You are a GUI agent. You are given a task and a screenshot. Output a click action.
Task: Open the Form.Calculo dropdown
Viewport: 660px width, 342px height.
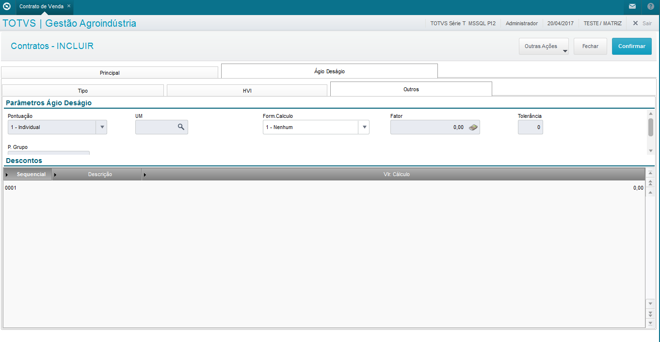coord(364,127)
